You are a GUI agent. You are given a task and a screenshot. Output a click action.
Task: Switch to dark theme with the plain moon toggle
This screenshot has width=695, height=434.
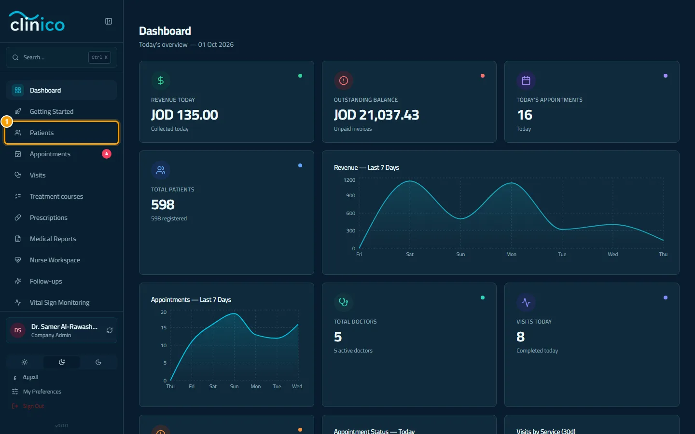(x=98, y=362)
